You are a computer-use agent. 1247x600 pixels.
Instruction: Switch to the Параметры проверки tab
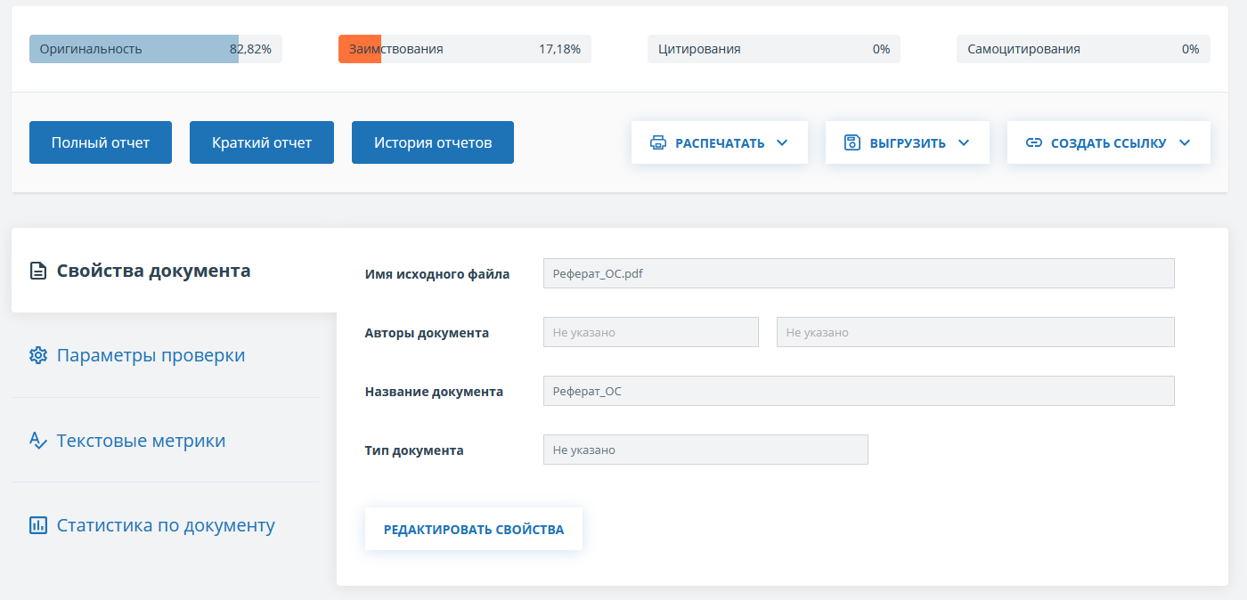tap(151, 355)
